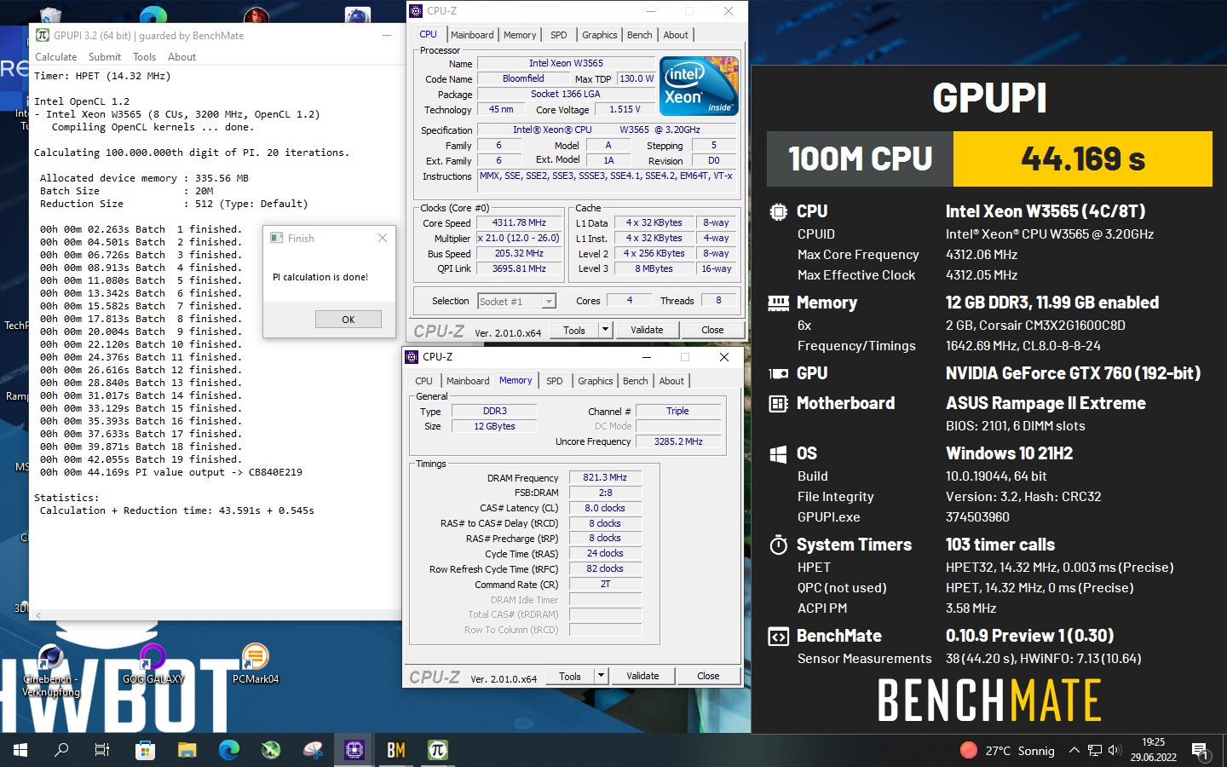Switch to Bench tab in lower CPU-Z window
The width and height of the screenshot is (1227, 767).
point(636,381)
